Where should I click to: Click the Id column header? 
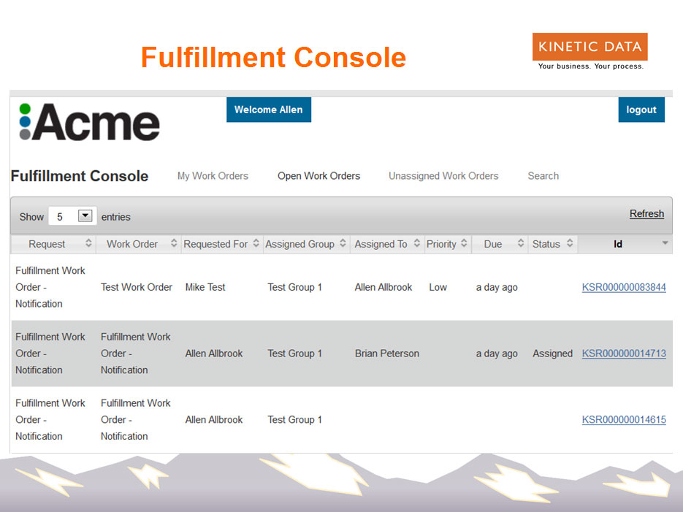coord(625,244)
